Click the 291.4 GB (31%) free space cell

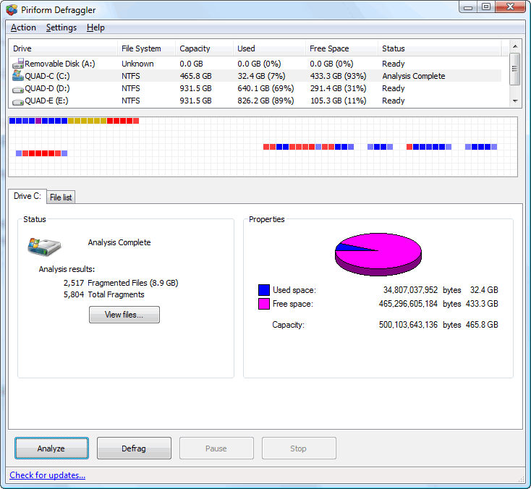point(338,88)
